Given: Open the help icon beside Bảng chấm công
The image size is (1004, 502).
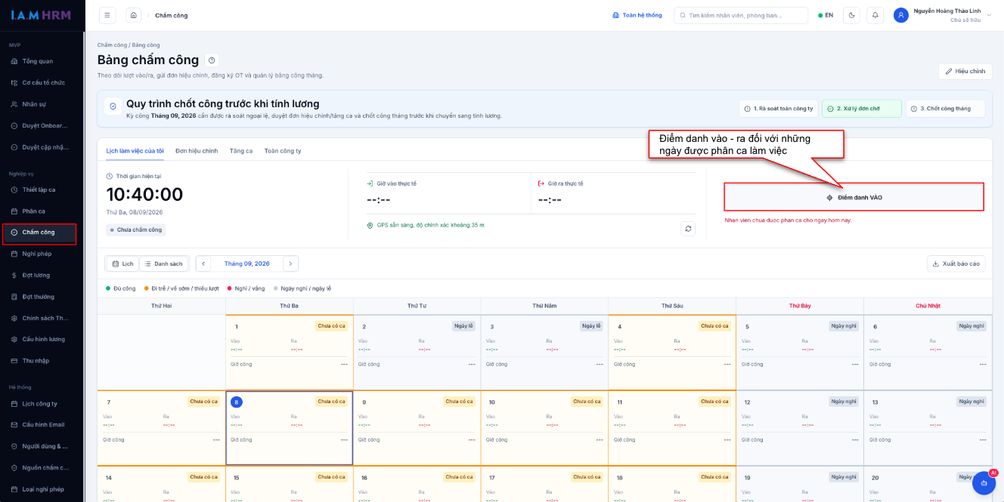Looking at the screenshot, I should (x=212, y=60).
